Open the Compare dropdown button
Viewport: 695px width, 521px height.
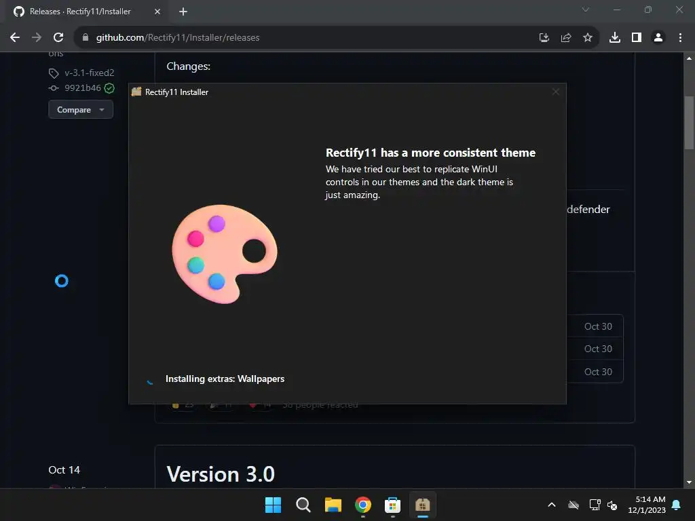tap(81, 109)
